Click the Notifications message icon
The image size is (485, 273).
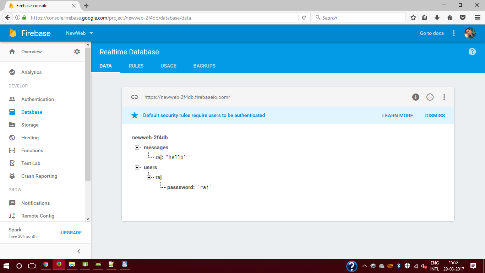click(x=12, y=203)
